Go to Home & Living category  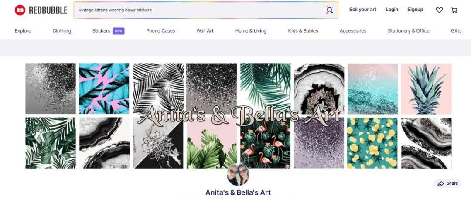pos(251,30)
